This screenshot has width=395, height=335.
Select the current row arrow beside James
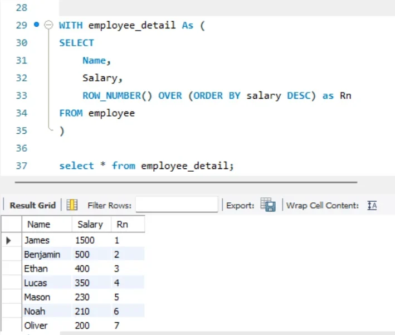8,240
